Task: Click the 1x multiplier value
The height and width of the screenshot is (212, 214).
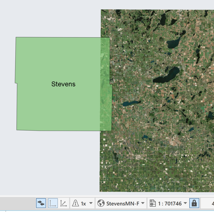Action: point(83,203)
